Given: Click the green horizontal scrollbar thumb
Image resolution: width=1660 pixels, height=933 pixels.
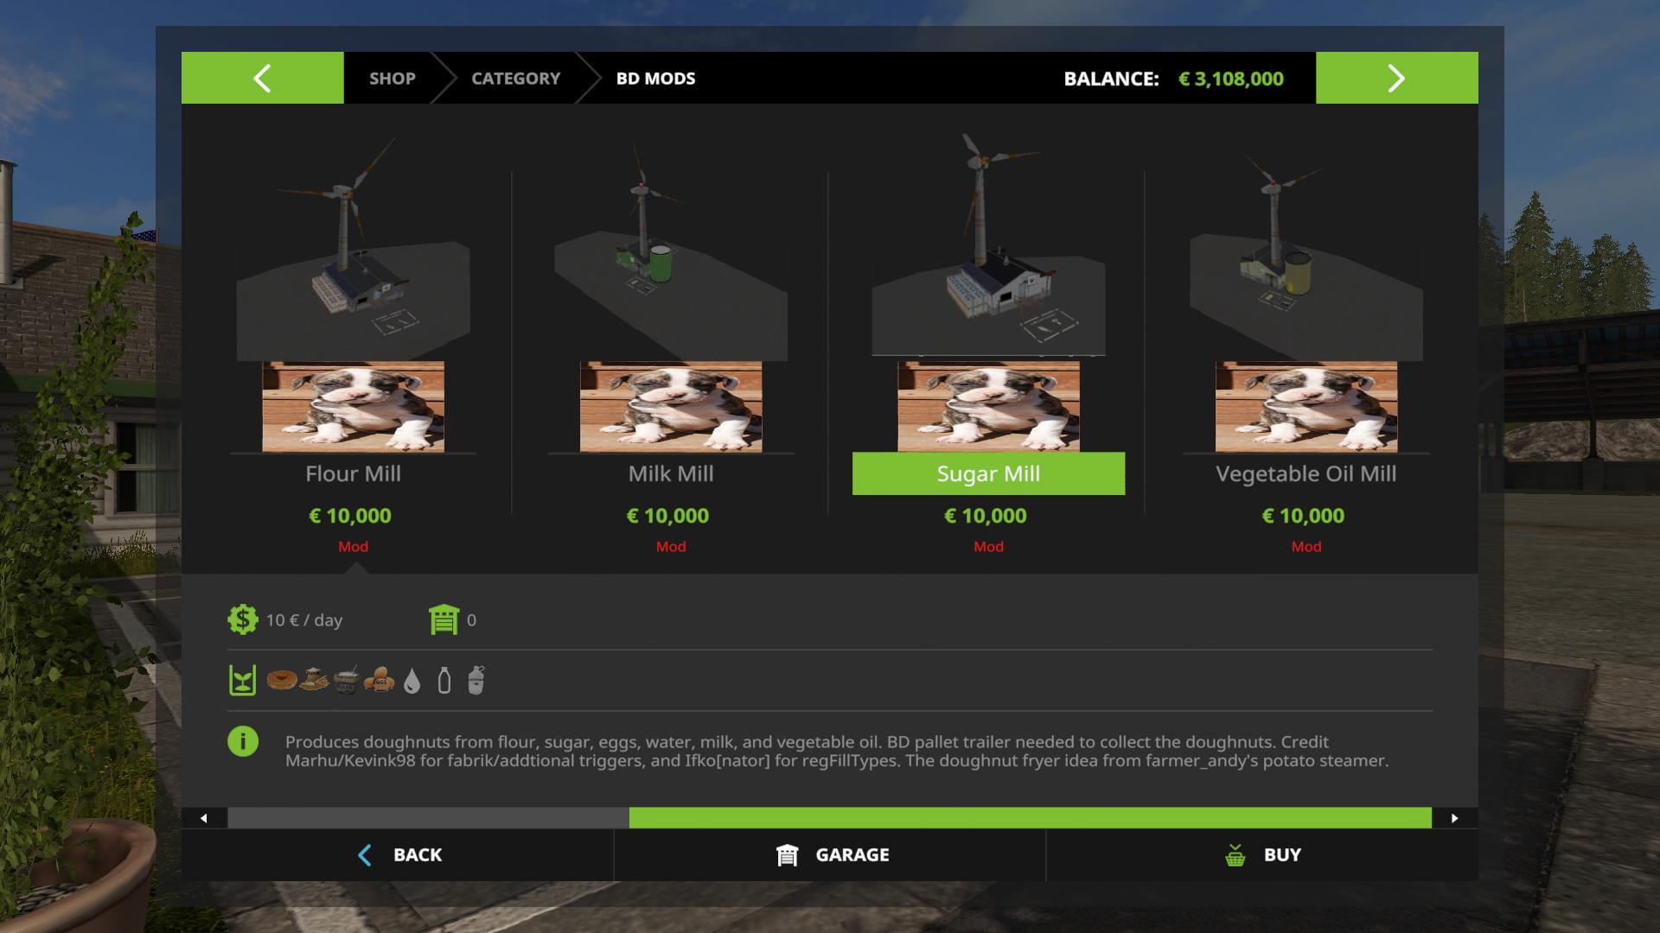Looking at the screenshot, I should 1030,818.
